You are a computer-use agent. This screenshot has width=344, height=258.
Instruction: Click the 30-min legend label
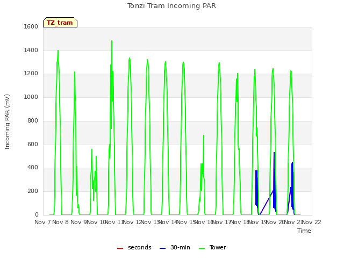pyautogui.click(x=180, y=247)
